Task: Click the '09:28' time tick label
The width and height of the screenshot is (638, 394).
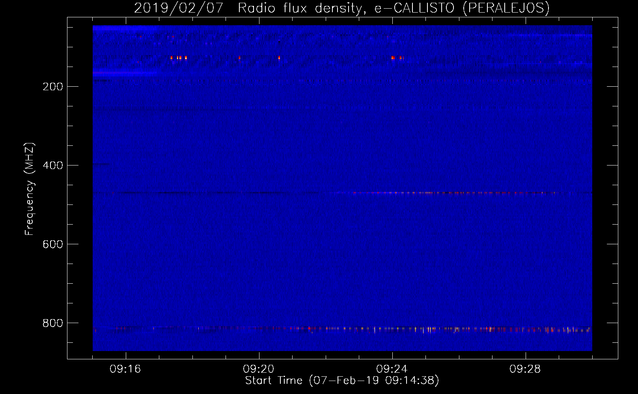Action: [525, 369]
